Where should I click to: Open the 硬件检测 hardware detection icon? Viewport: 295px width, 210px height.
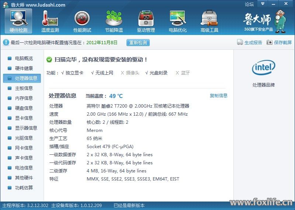18,21
